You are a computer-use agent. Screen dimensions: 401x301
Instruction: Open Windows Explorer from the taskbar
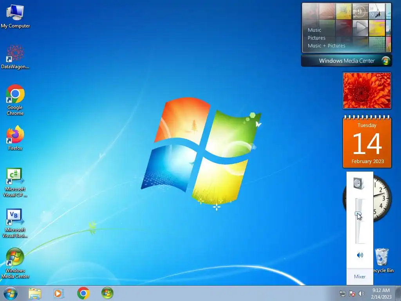tap(35, 293)
